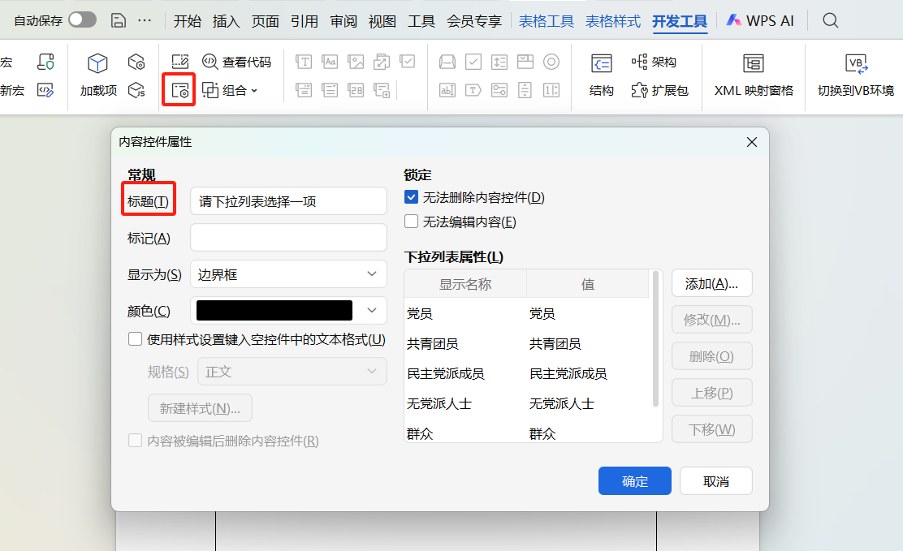Check 使用样式设置键入空控件中的文本格式 option

[136, 338]
